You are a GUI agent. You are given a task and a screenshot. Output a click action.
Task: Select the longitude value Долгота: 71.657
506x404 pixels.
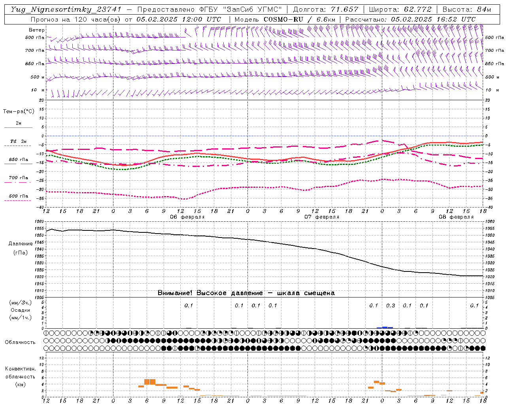(x=326, y=9)
